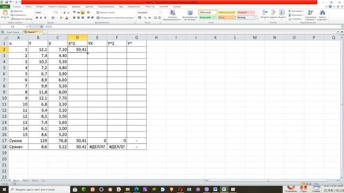
Task: Open the font name dropdown
Action: pos(53,13)
